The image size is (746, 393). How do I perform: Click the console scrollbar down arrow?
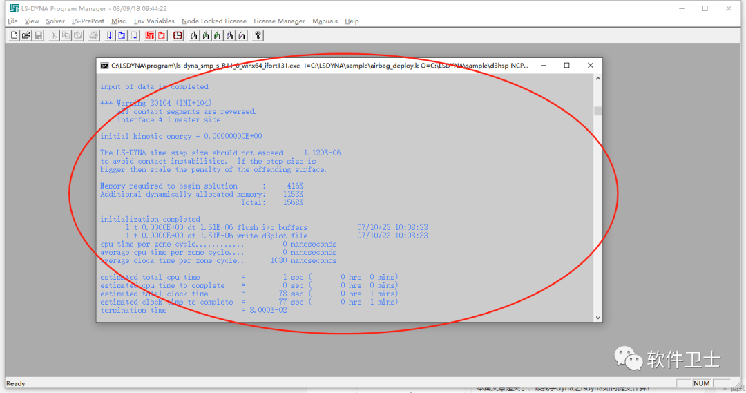tap(598, 317)
